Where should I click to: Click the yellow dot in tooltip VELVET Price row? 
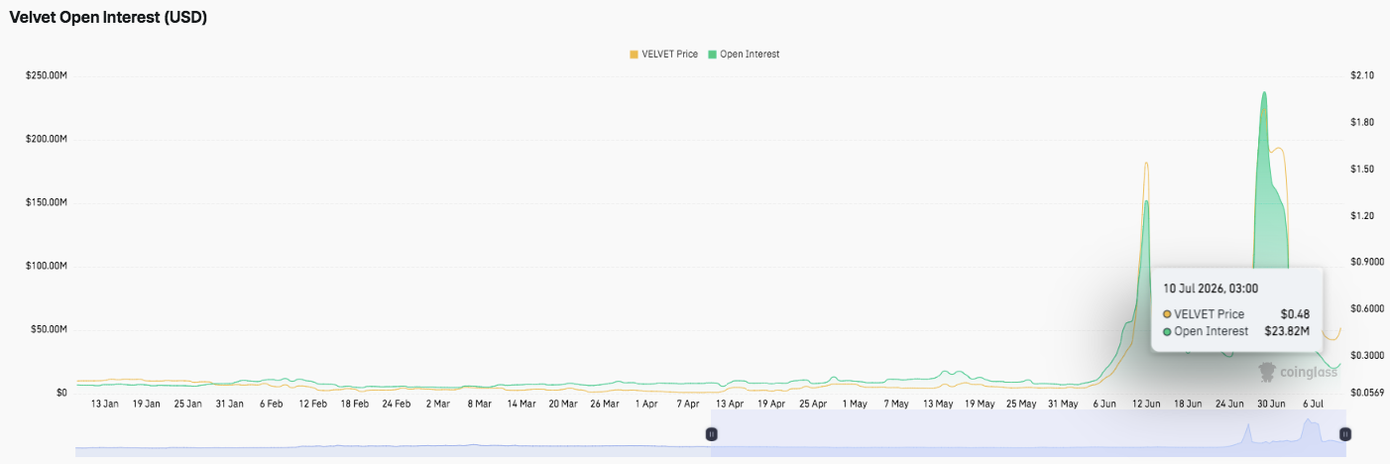(1167, 314)
